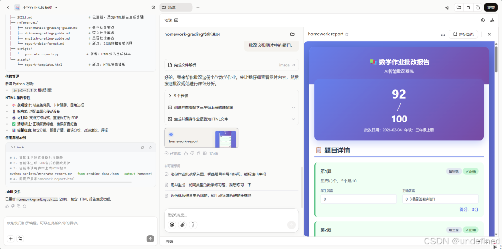Click the square icon next to 预览 heading
This screenshot has width=502, height=249.
point(176,20)
